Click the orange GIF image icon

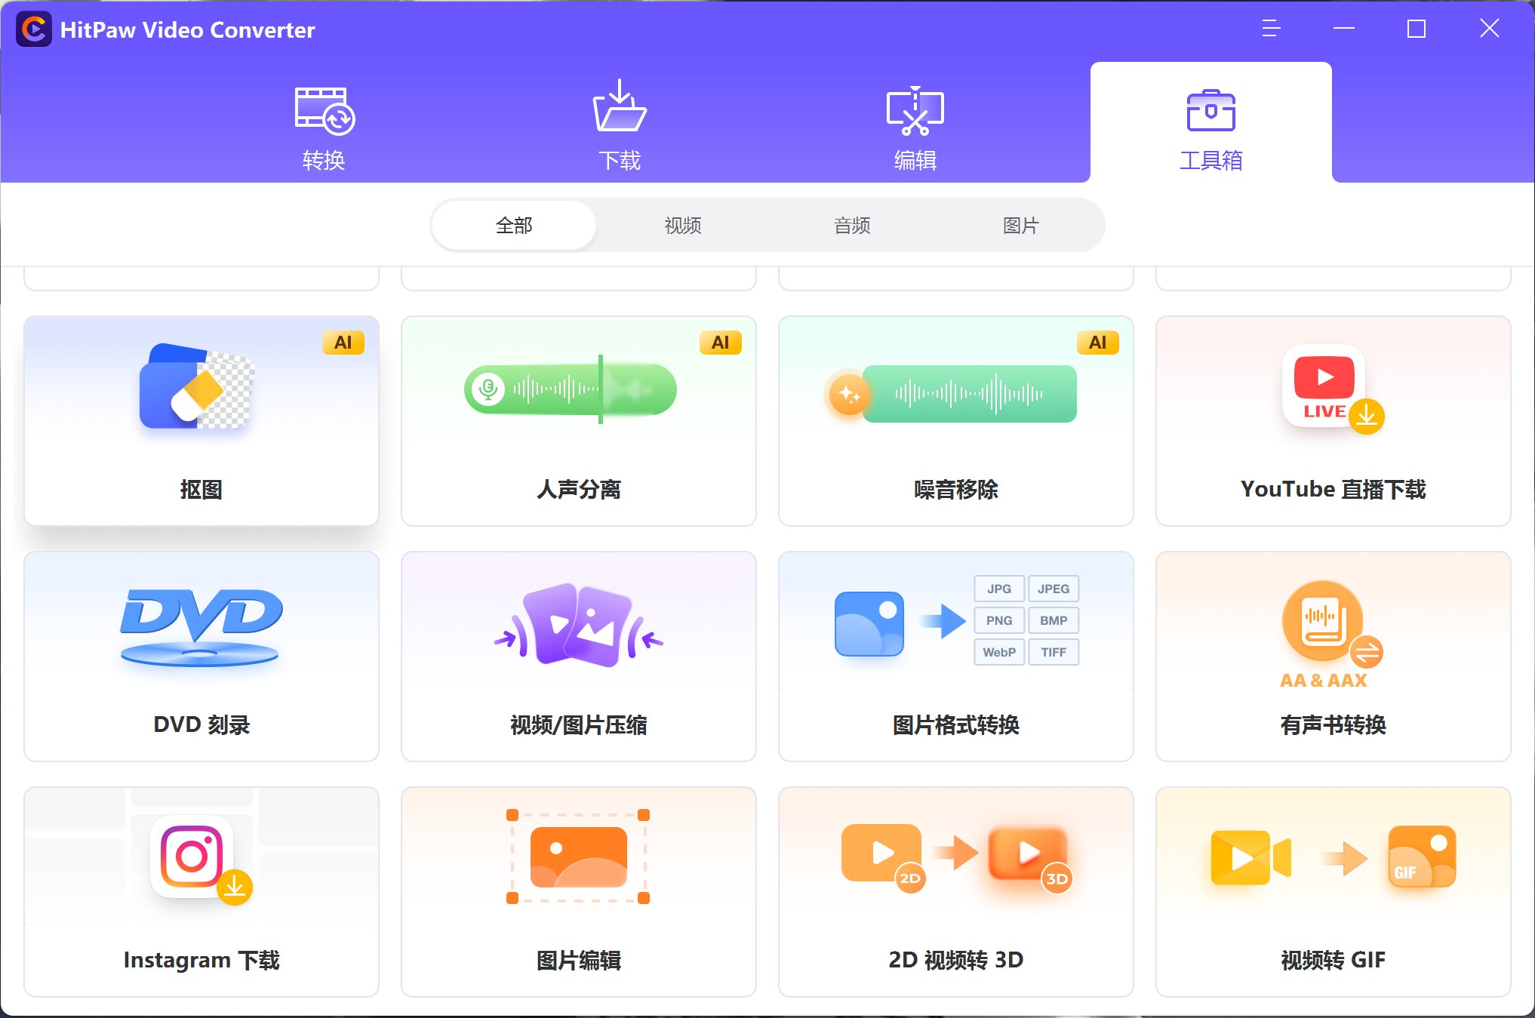coord(1422,856)
